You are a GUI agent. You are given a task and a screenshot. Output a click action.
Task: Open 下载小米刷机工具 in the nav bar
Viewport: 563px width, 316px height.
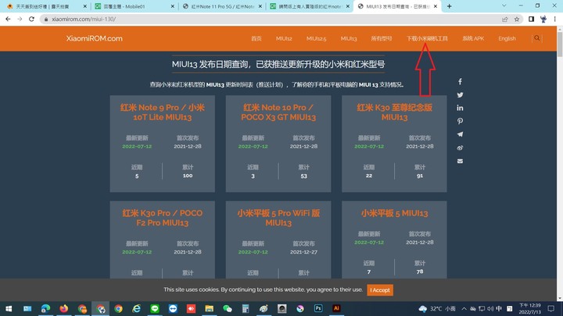[427, 38]
